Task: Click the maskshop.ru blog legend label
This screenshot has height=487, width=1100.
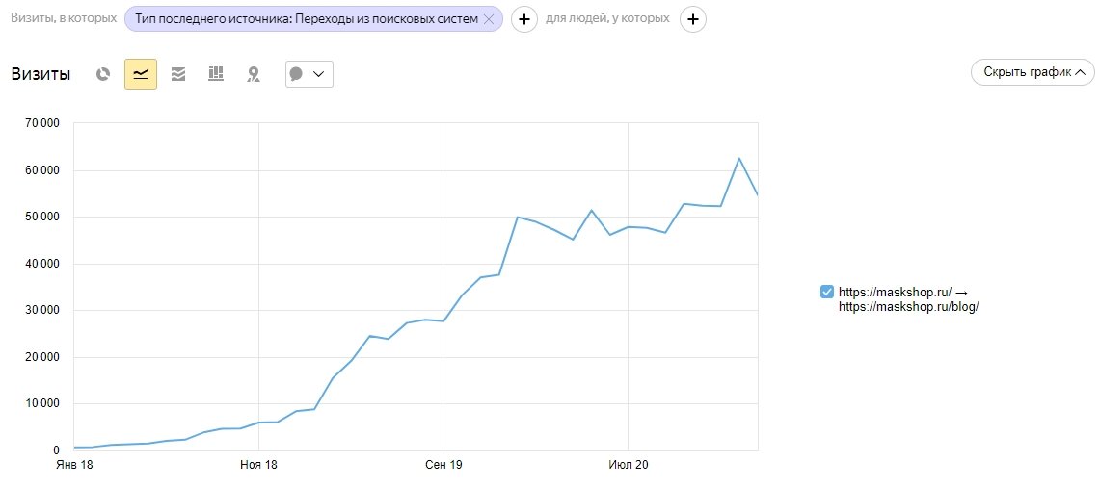Action: pos(908,299)
